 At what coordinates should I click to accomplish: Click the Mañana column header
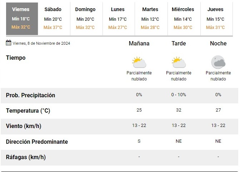click(x=139, y=44)
